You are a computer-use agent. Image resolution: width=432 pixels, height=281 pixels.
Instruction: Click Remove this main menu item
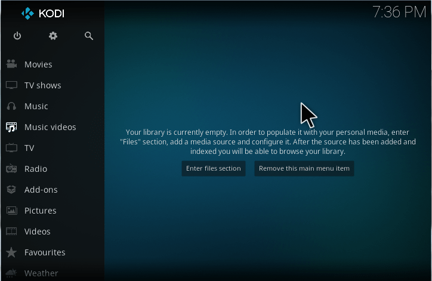coord(304,168)
